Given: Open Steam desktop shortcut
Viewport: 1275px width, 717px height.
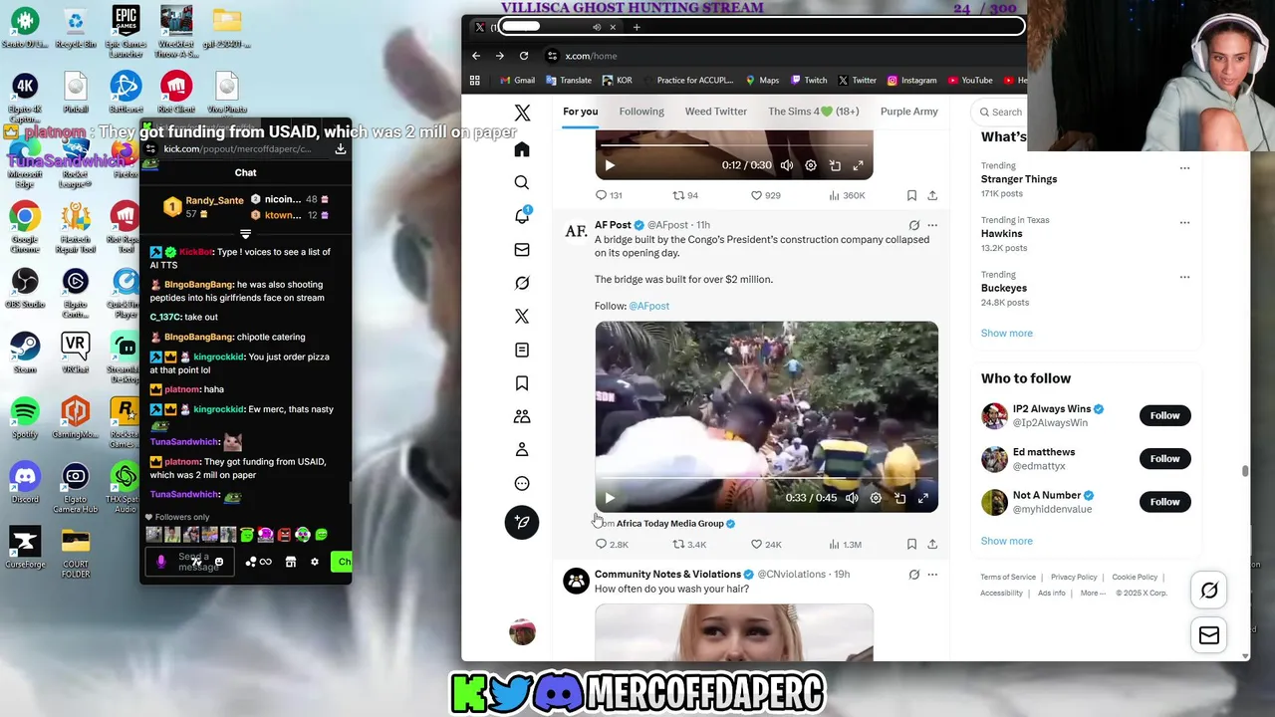Looking at the screenshot, I should pos(25,354).
